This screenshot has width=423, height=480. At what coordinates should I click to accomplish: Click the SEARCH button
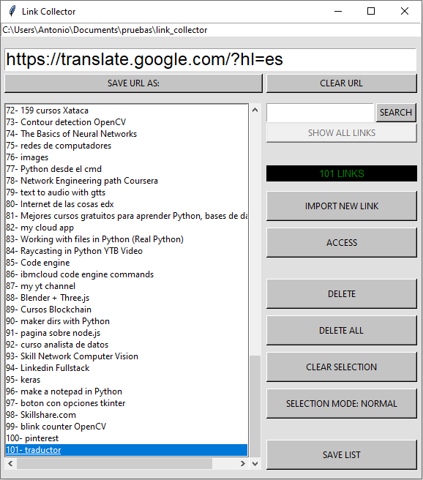tap(396, 113)
